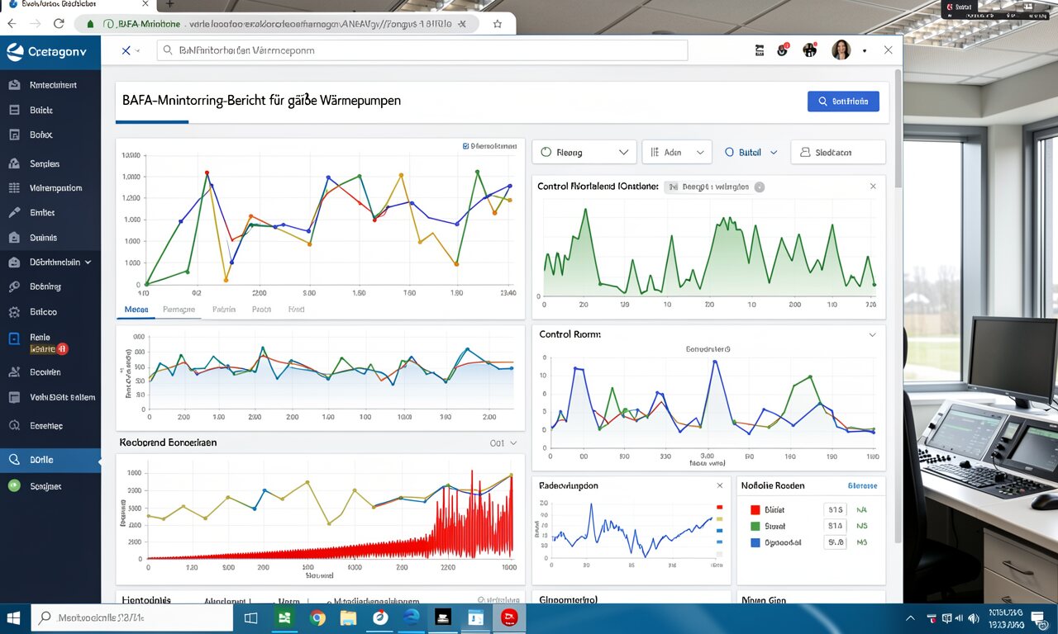The height and width of the screenshot is (634, 1058).
Task: Open the notification bell icon in header
Action: pyautogui.click(x=782, y=51)
